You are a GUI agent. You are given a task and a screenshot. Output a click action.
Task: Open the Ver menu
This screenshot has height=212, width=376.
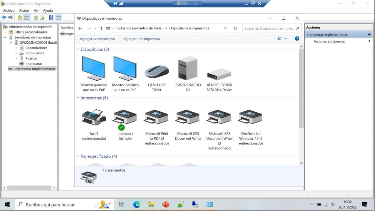coord(36,10)
